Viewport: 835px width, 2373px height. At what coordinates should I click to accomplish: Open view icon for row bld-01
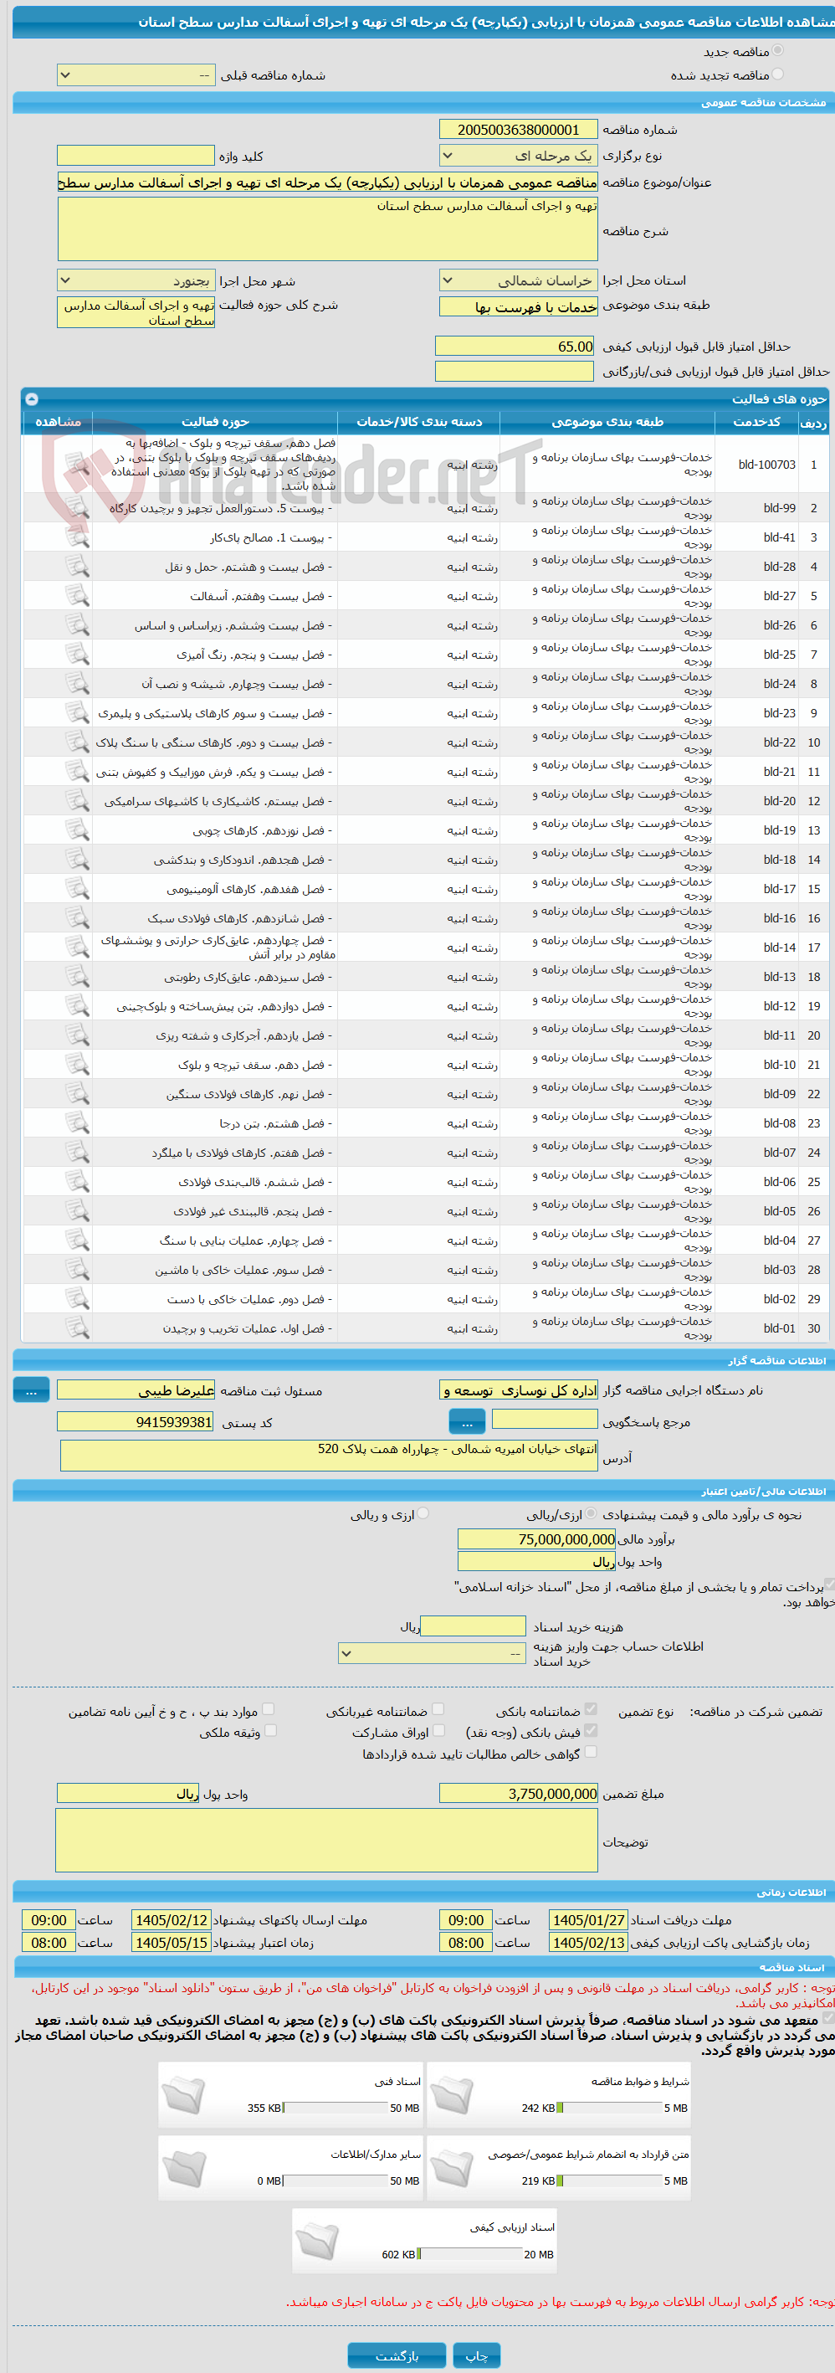(77, 1328)
